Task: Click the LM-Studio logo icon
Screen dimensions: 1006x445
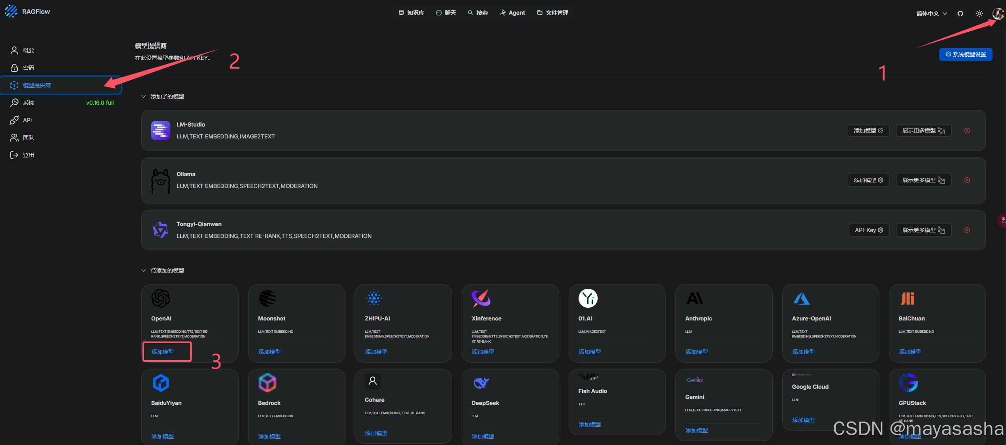Action: click(161, 130)
